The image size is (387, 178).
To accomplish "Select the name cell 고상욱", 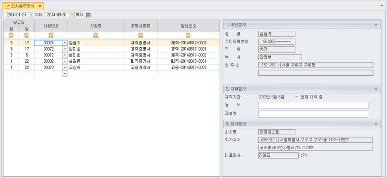I will (x=96, y=68).
